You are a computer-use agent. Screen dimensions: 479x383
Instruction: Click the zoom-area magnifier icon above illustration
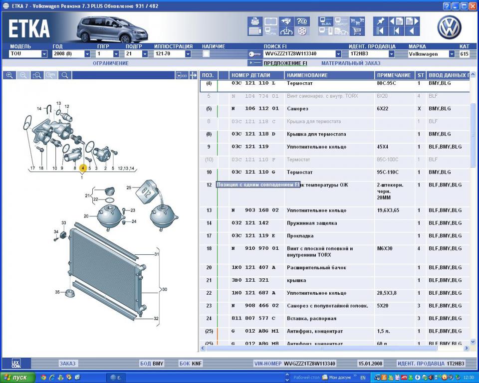[37, 75]
